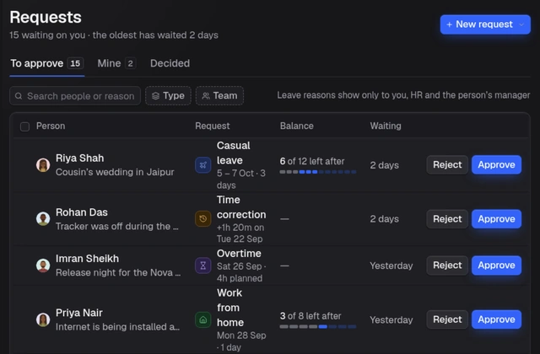Click Rohan Das's avatar picture
The height and width of the screenshot is (354, 540).
[x=43, y=219]
